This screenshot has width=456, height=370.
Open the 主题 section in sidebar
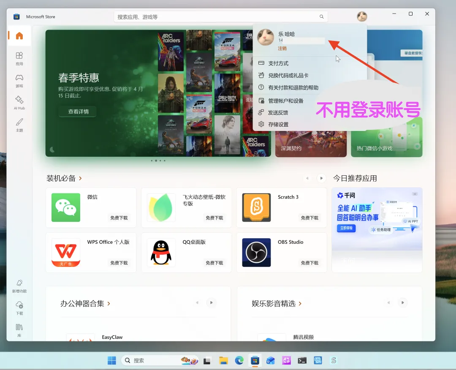tap(19, 125)
